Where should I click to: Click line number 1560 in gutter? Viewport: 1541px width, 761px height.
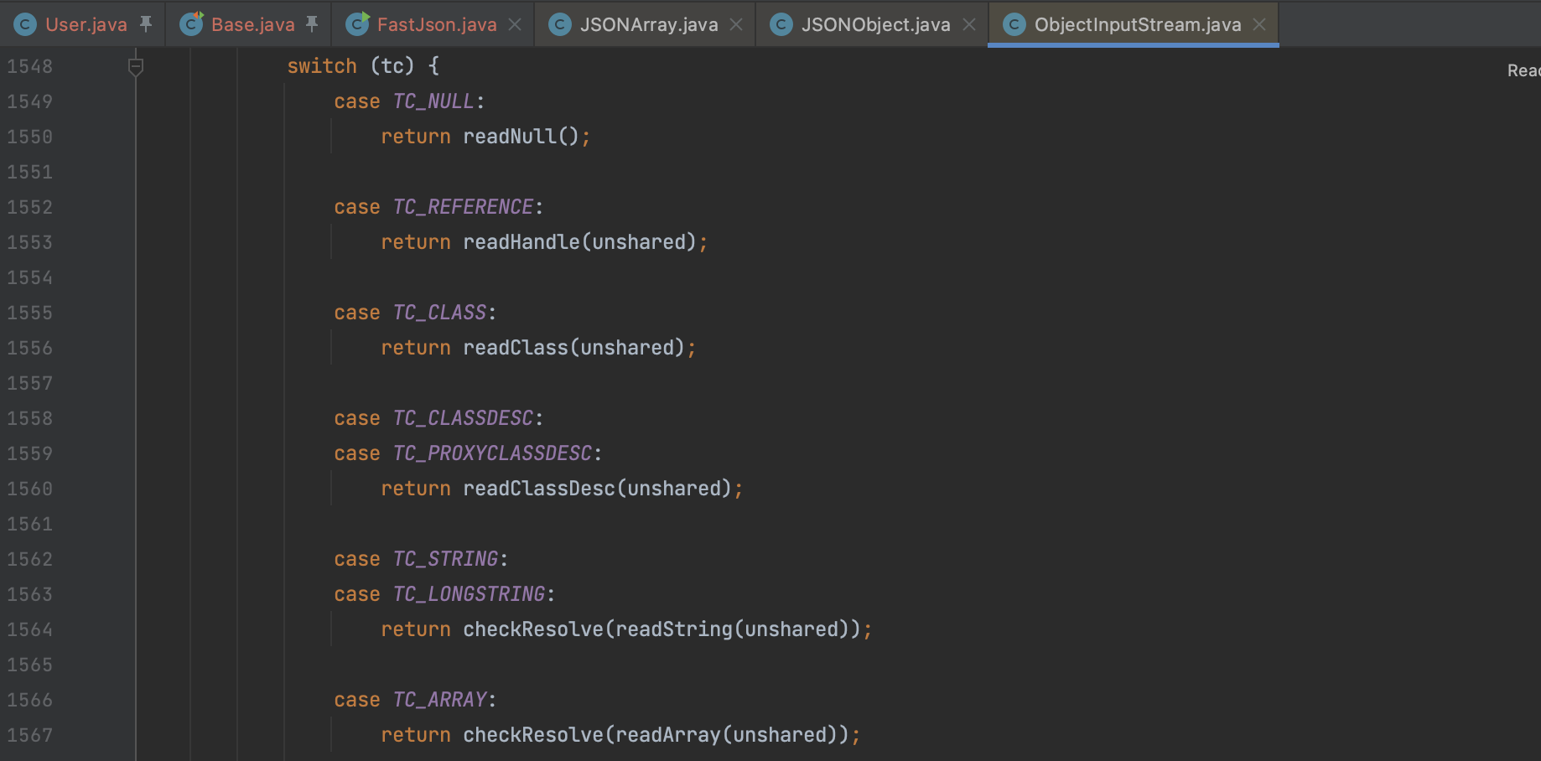pos(30,489)
